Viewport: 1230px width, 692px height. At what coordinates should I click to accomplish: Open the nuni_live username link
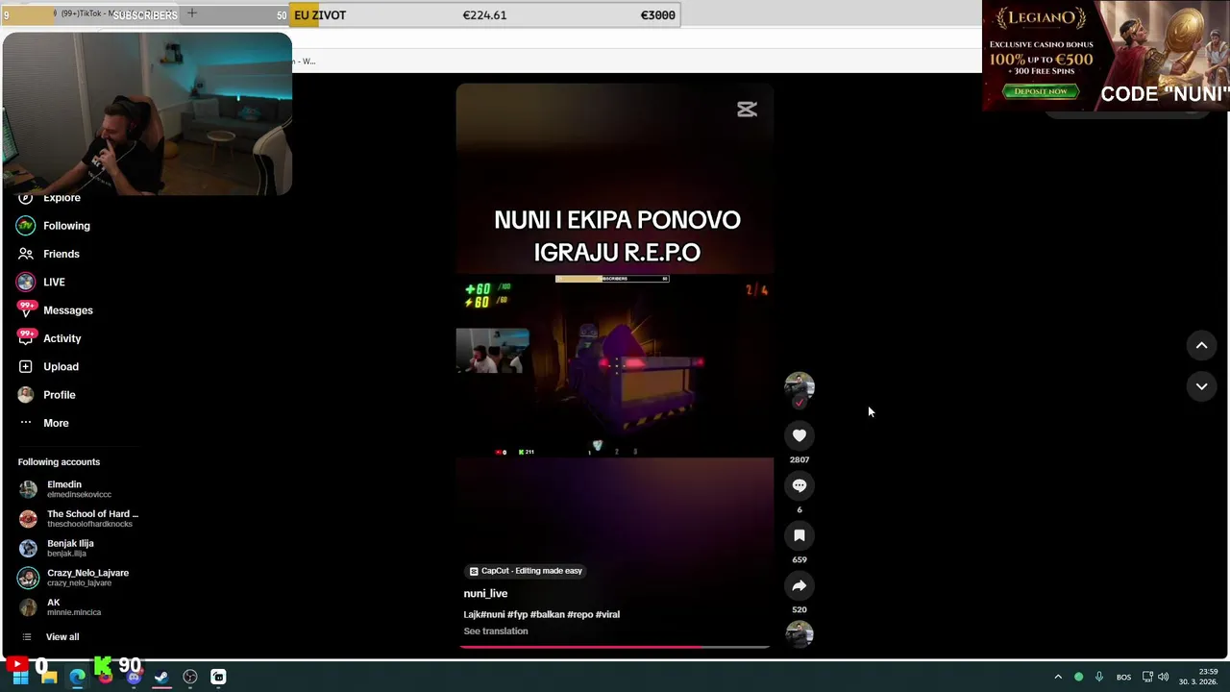[x=485, y=594]
